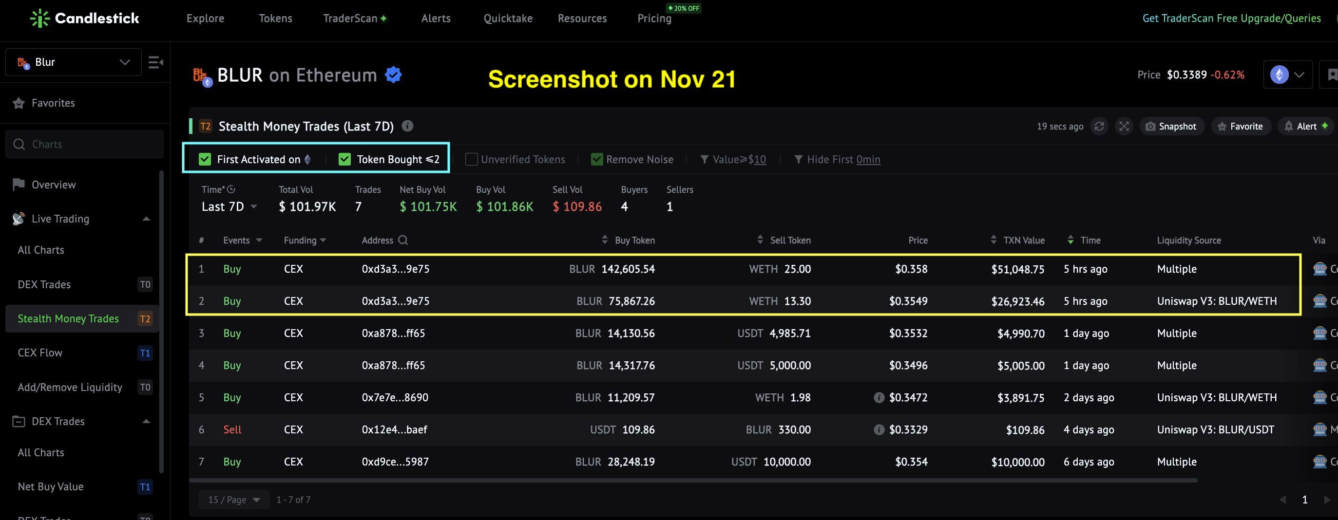Viewport: 1338px width, 520px height.
Task: Click the BLUR token logo in header
Action: [202, 77]
